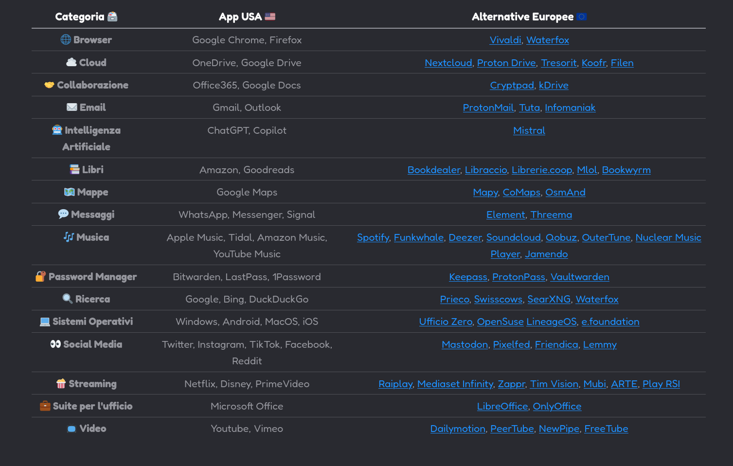Open the Jamendo link
Viewport: 733px width, 466px height.
[x=546, y=254]
